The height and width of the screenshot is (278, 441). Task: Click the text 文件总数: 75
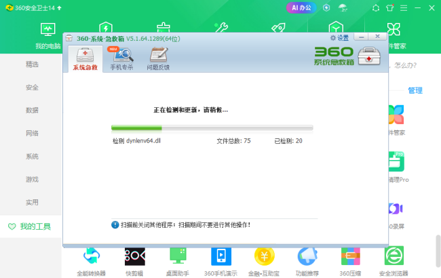pos(233,141)
